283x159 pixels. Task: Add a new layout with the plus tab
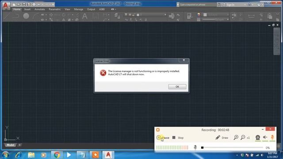click(x=19, y=145)
